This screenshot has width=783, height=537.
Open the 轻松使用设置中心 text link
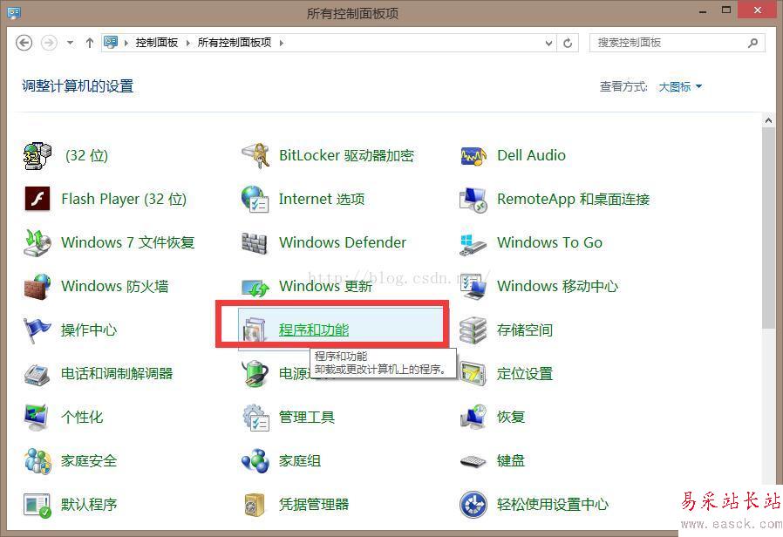(553, 504)
